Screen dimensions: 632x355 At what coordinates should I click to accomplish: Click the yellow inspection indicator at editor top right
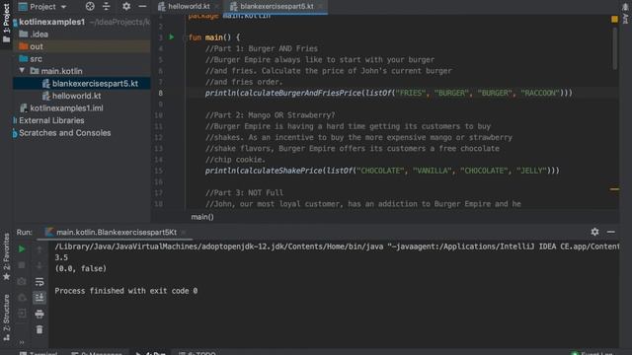(614, 19)
